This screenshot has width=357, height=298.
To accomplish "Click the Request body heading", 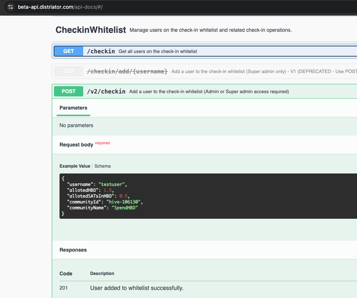I will (x=76, y=145).
